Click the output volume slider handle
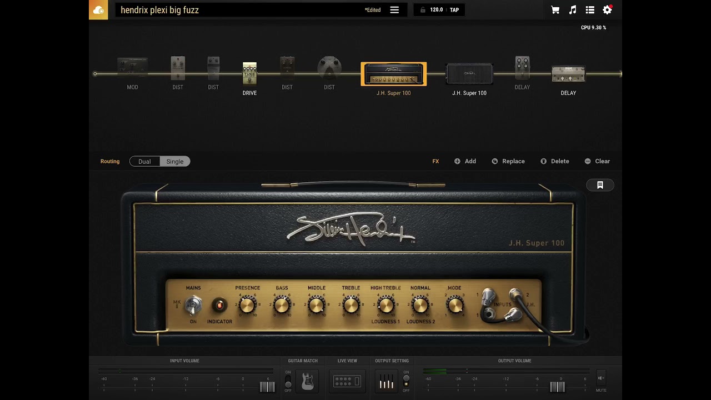This screenshot has width=711, height=400. click(x=557, y=387)
